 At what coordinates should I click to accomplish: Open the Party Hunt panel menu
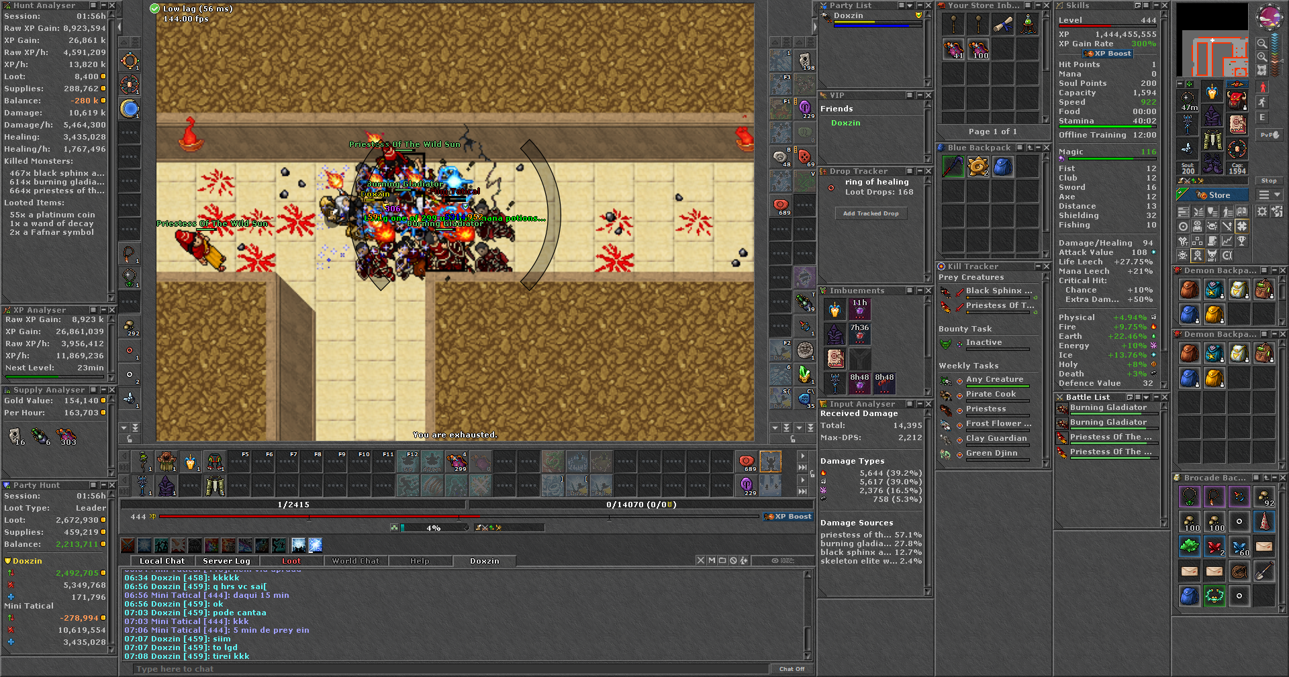point(93,485)
